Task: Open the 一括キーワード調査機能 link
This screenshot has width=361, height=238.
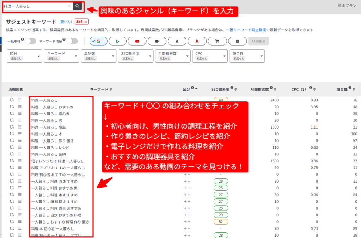Action: pos(246,30)
